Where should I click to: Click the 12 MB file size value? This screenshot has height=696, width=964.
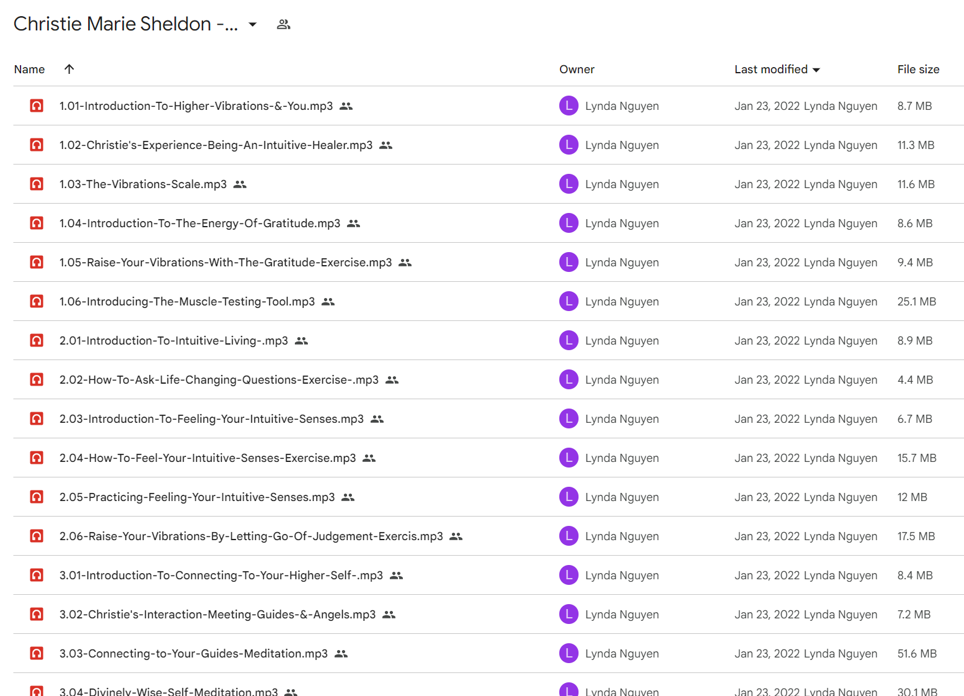pos(912,497)
